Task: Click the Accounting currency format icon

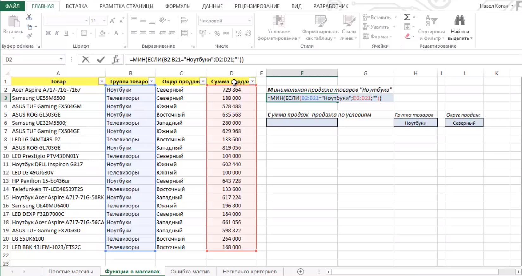Action: (203, 33)
